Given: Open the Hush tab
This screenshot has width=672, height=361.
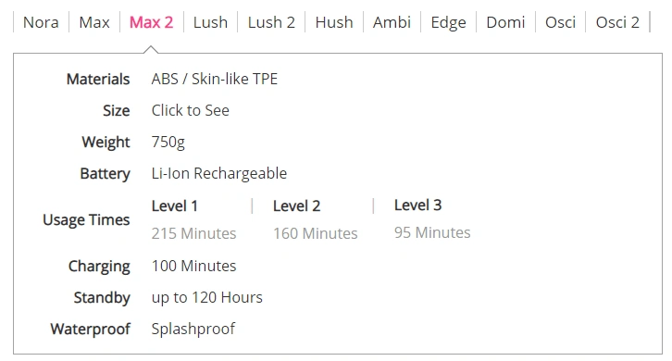Looking at the screenshot, I should (334, 22).
